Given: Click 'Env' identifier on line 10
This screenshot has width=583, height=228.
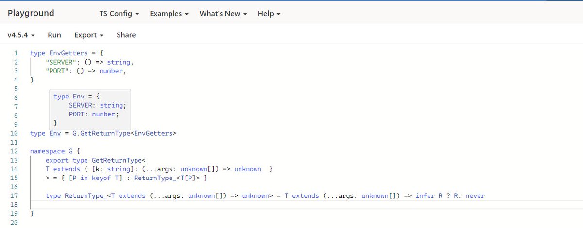Looking at the screenshot, I should coord(55,133).
